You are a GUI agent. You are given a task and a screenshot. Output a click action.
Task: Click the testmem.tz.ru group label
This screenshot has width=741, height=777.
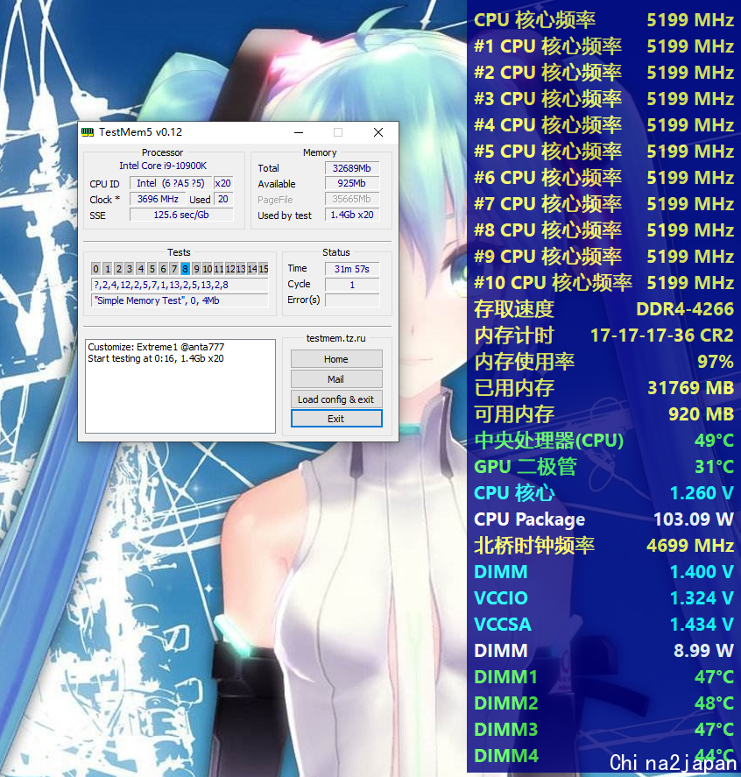click(335, 338)
